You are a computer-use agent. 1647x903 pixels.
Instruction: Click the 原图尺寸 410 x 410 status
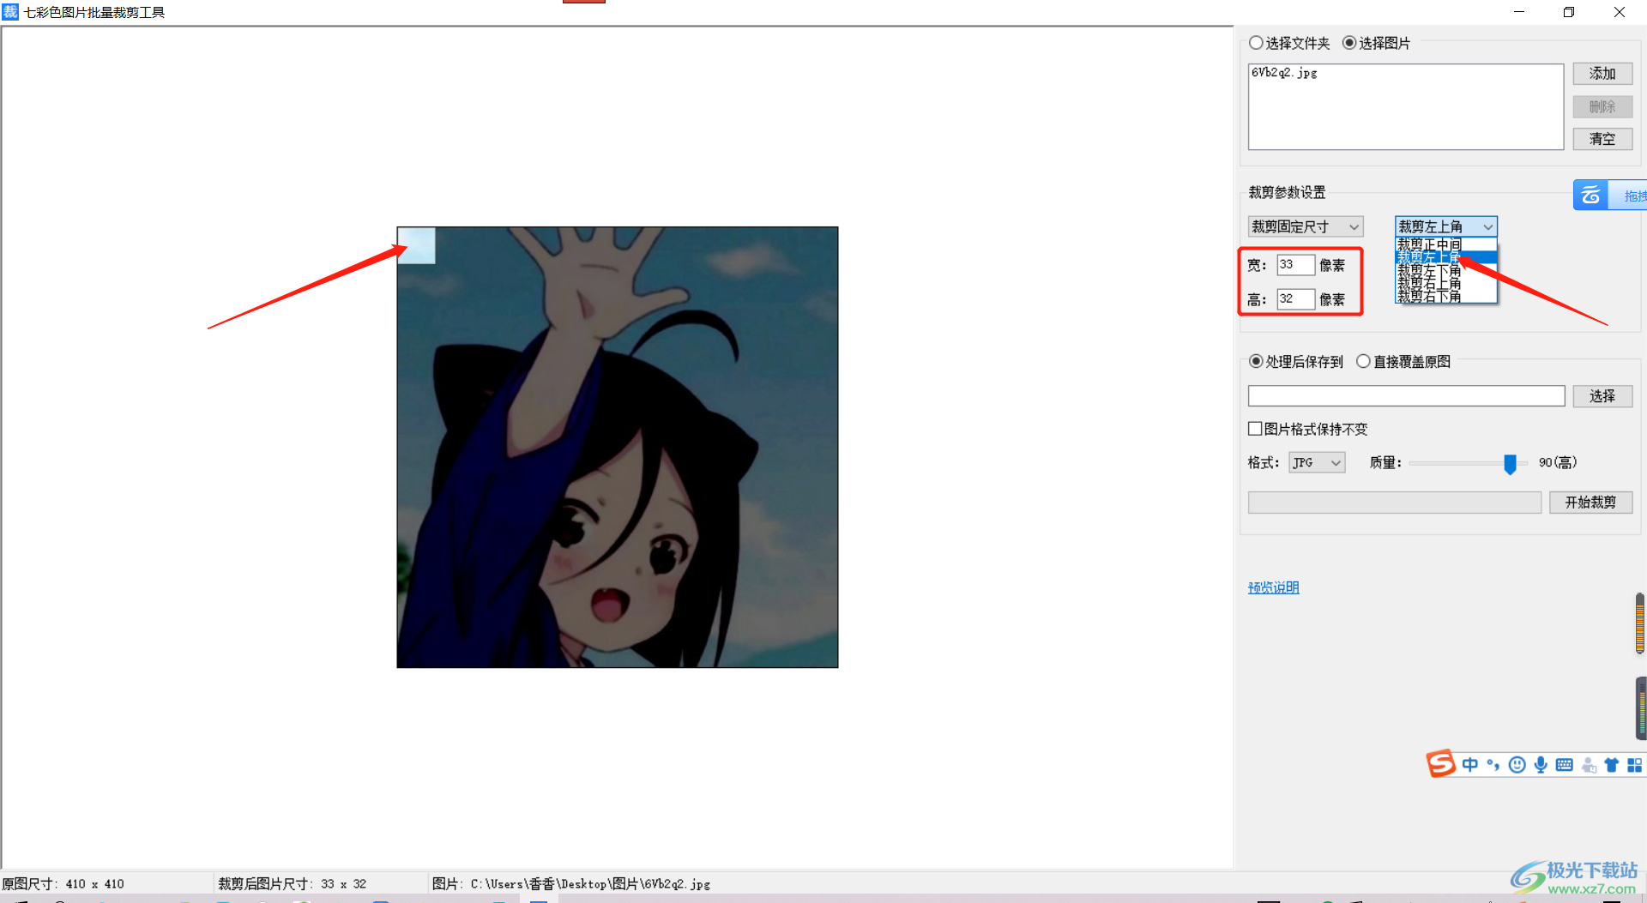63,884
